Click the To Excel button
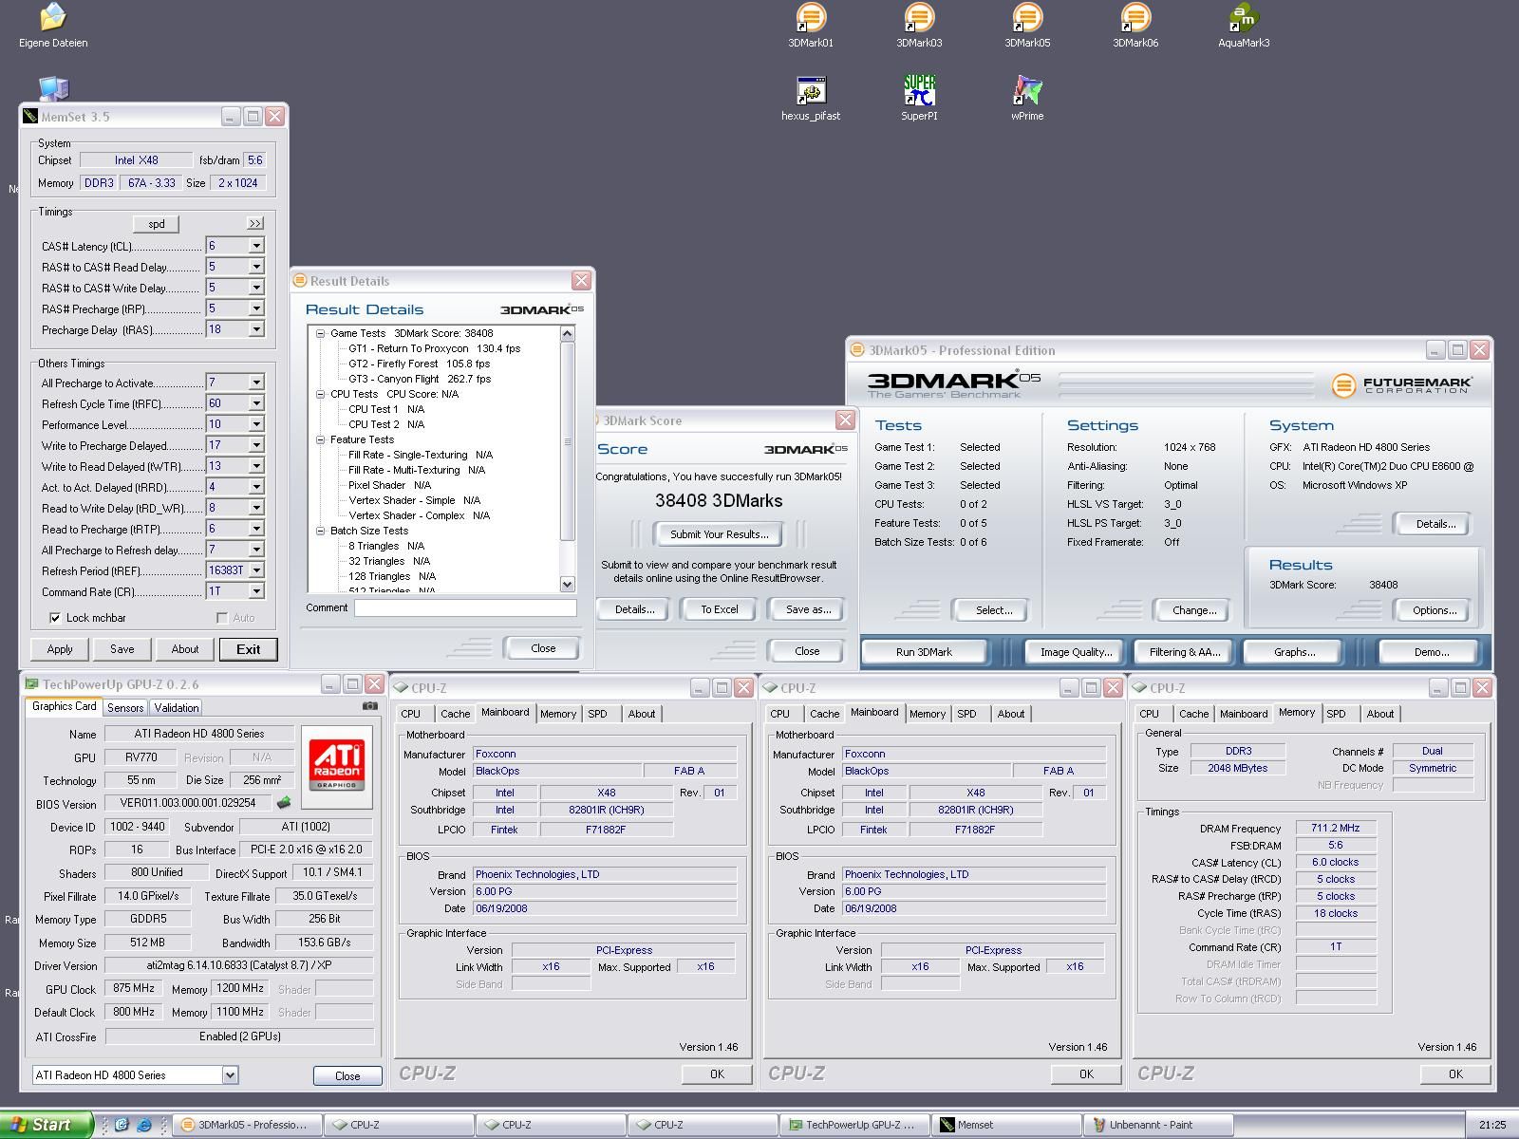Screen dimensions: 1519x1139 (720, 609)
